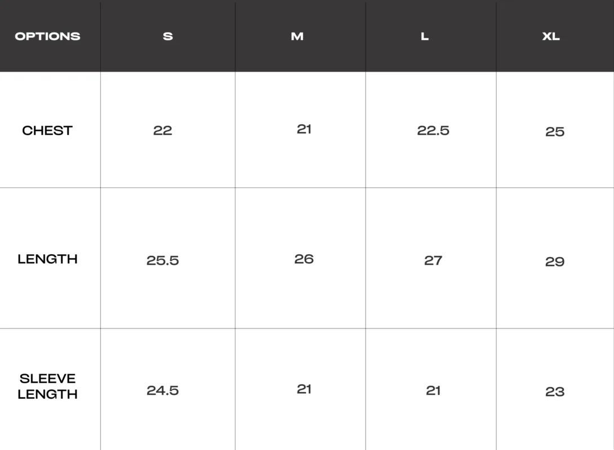This screenshot has height=450, width=614.
Task: Click the OPTIONS column header
Action: (x=48, y=37)
